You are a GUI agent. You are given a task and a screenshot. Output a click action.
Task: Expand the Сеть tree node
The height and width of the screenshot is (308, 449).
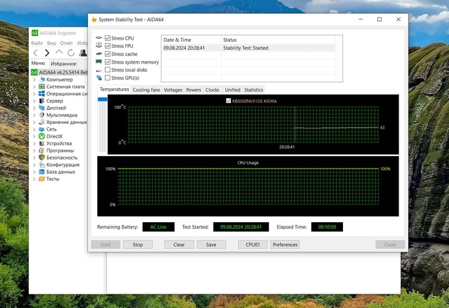pyautogui.click(x=34, y=129)
